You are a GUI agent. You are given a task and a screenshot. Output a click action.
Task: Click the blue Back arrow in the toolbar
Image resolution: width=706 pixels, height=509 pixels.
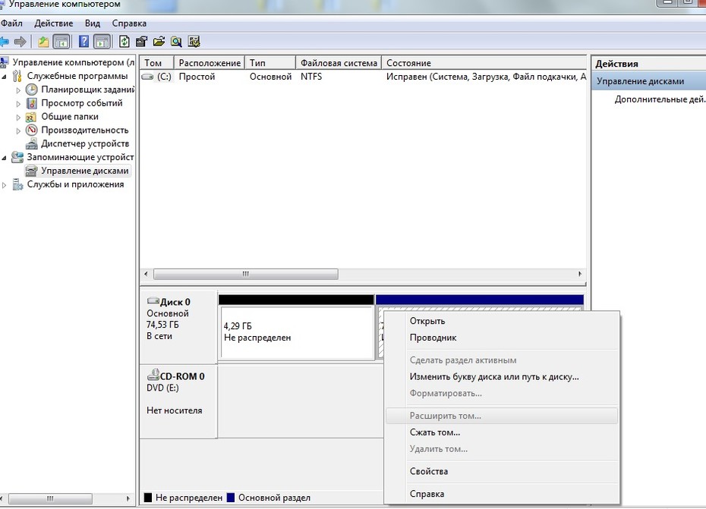(4, 42)
